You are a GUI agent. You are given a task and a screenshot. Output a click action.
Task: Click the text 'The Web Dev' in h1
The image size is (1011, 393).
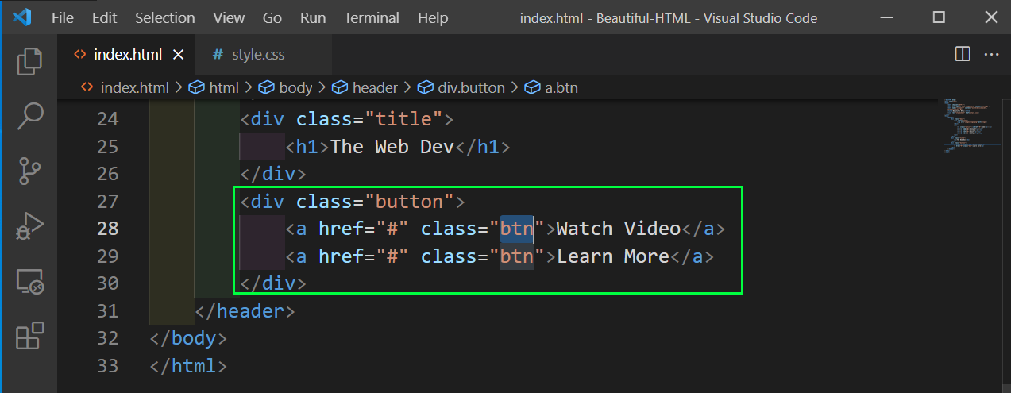392,147
